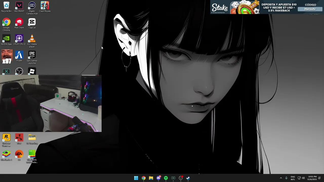Select the OBS Studio desktop icon
The height and width of the screenshot is (182, 324).
[19, 71]
